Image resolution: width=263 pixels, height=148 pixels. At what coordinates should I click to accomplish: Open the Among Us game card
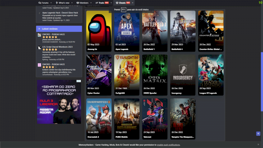(99, 31)
